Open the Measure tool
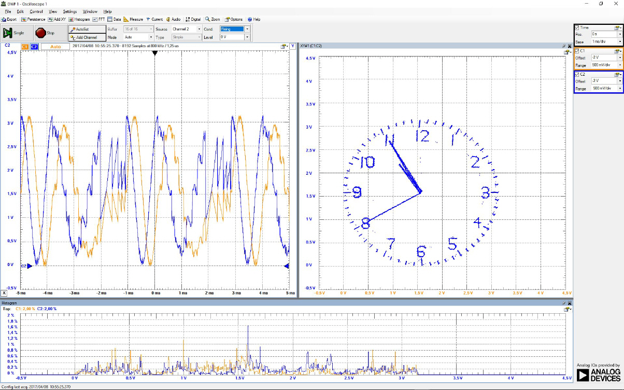The width and height of the screenshot is (624, 390). pos(133,19)
